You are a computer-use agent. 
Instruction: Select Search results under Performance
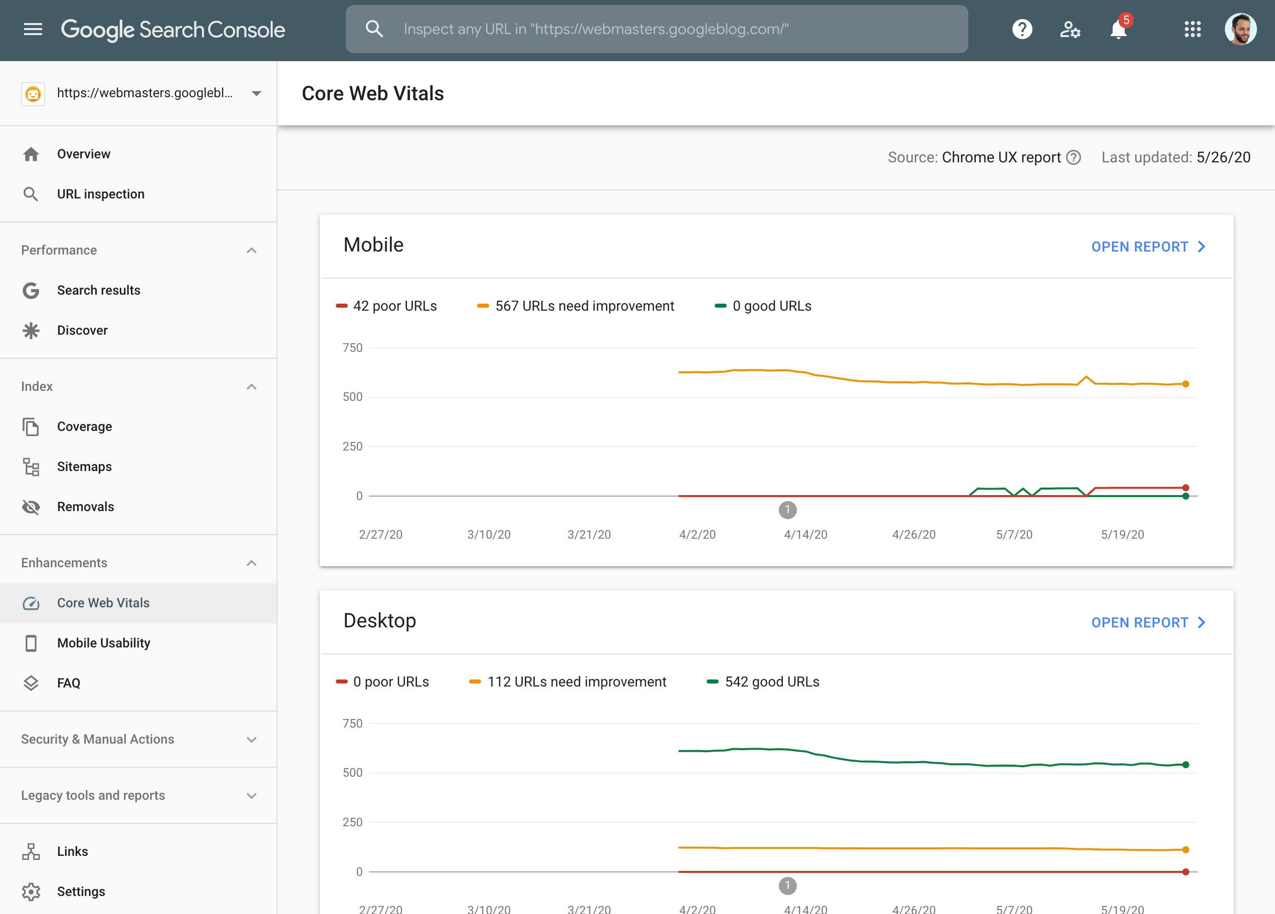tap(98, 290)
